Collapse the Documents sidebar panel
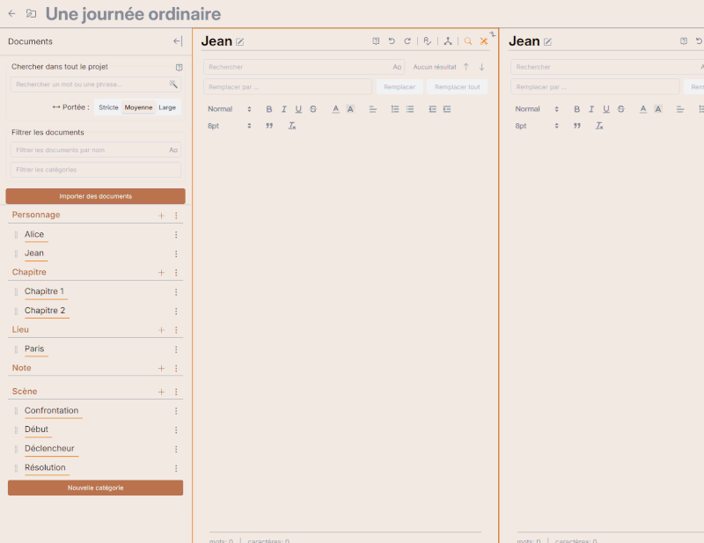The image size is (704, 543). tap(177, 41)
